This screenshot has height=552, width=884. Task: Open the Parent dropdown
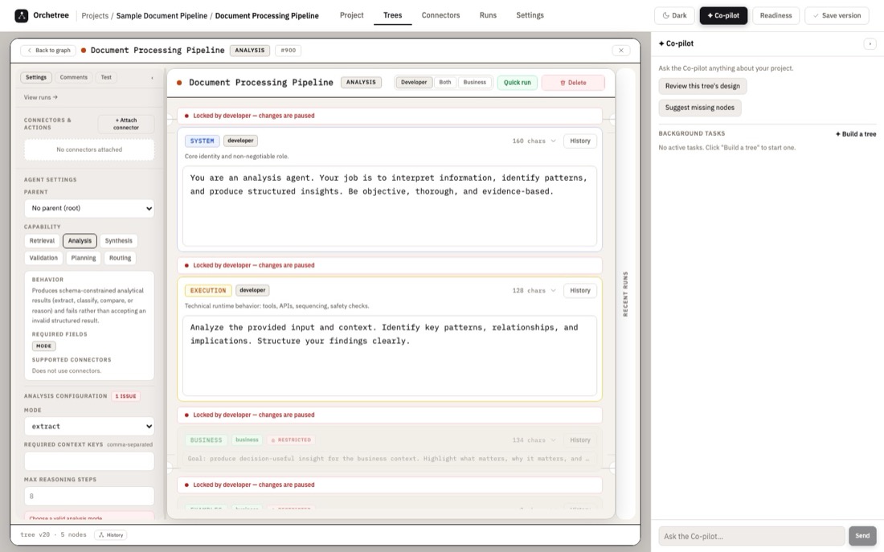(89, 208)
